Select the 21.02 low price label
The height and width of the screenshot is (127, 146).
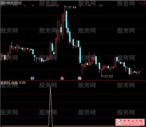pos(109,76)
